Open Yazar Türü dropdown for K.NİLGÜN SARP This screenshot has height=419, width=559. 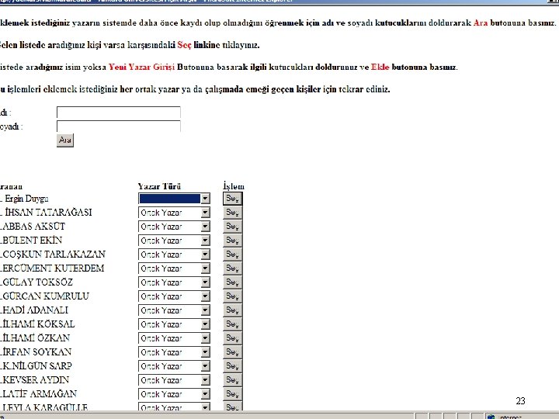coord(174,366)
